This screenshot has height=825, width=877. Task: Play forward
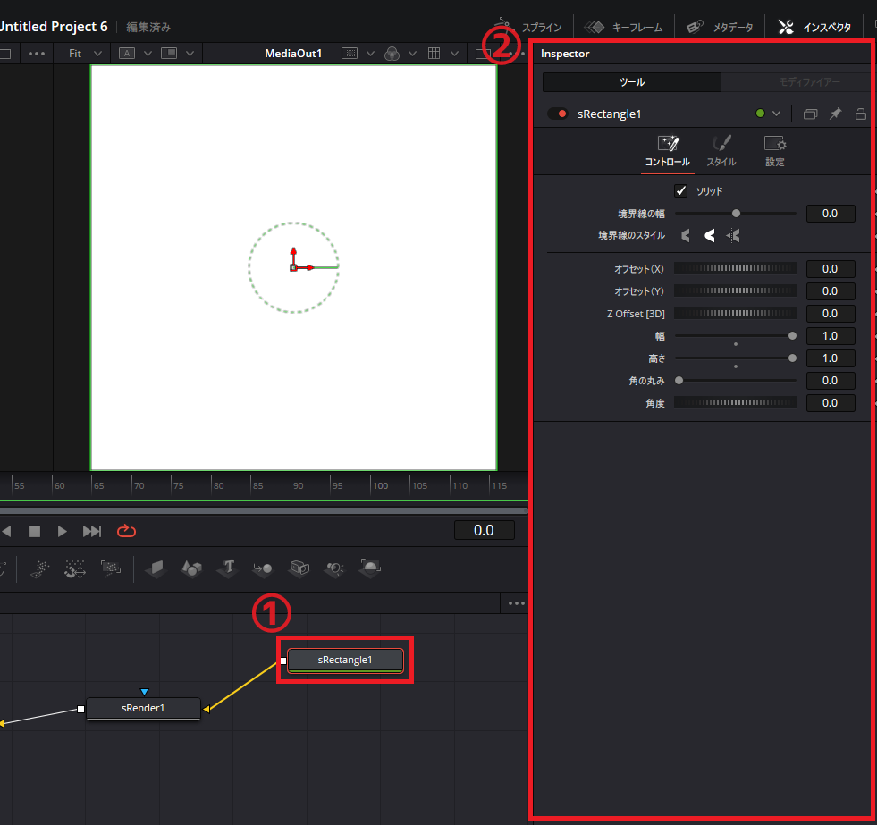[x=62, y=531]
